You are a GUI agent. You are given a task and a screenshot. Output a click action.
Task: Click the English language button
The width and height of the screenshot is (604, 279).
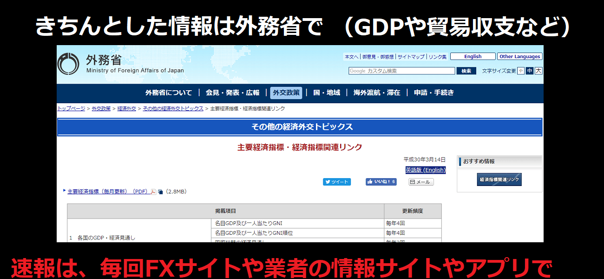tap(473, 57)
